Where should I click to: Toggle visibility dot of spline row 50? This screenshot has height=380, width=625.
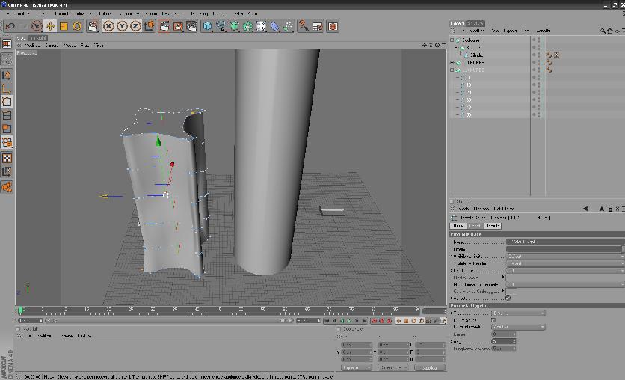pos(534,114)
